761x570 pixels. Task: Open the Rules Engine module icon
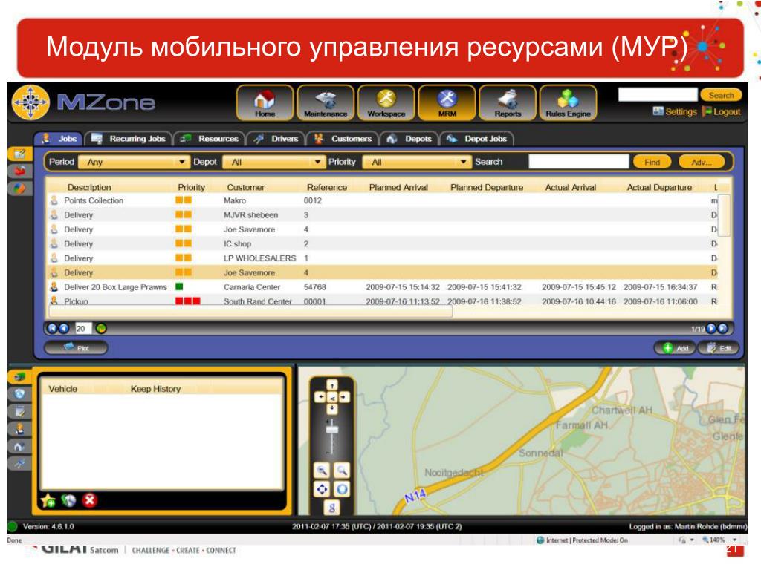[x=568, y=102]
